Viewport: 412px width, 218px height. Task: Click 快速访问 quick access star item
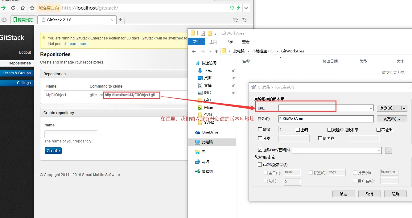tap(209, 63)
